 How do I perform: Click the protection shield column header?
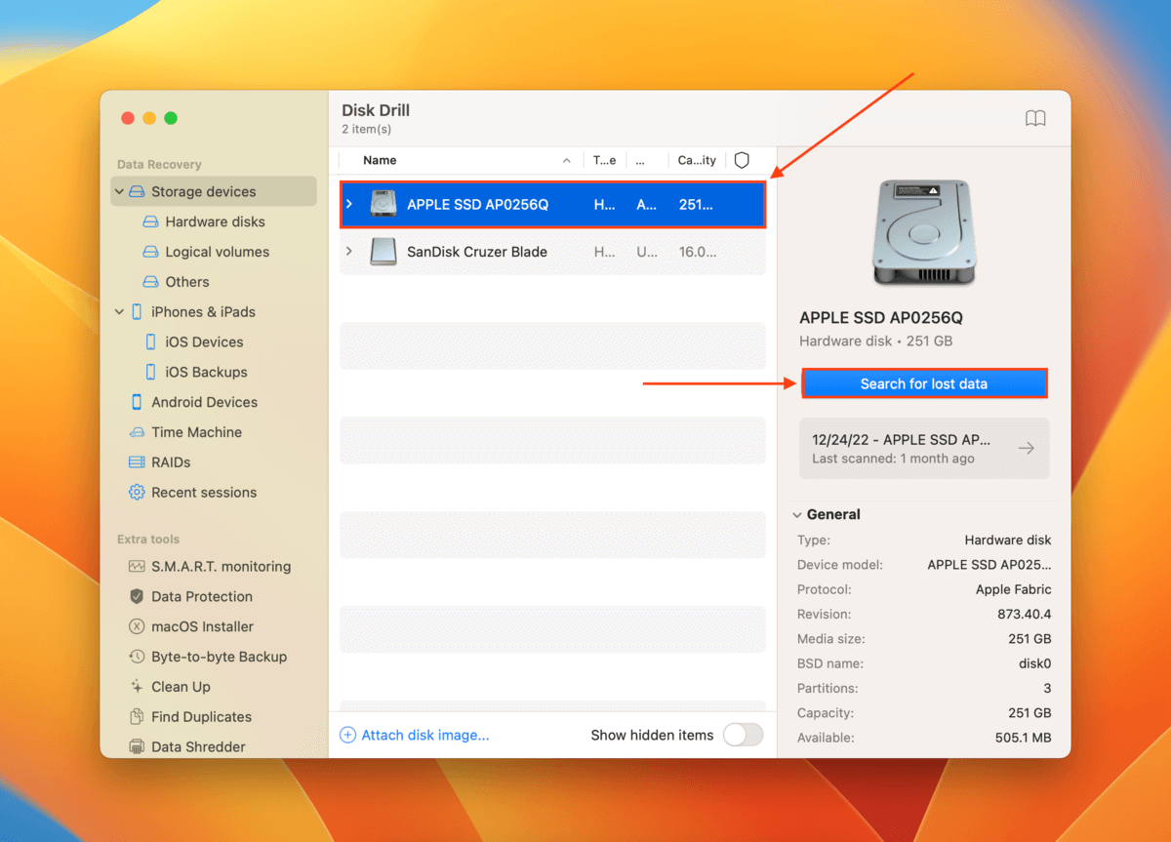tap(742, 160)
